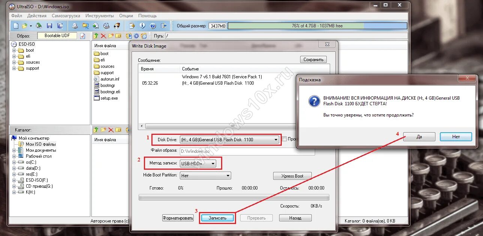Expand the support folder in the image tree
Screen dimensions: 483x236
tap(14, 68)
